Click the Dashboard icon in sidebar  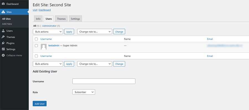pos(3,4)
